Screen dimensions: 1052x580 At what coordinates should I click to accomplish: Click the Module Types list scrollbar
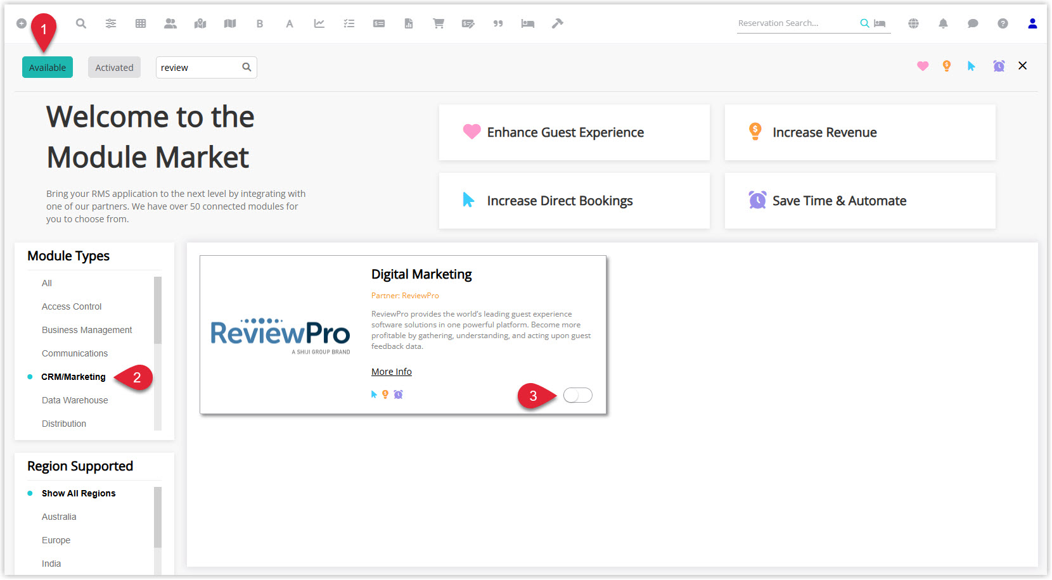pyautogui.click(x=158, y=310)
